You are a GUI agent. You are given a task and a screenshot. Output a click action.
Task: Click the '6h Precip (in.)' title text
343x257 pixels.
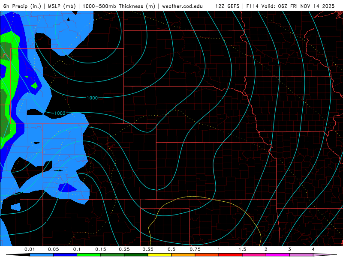pyautogui.click(x=22, y=6)
